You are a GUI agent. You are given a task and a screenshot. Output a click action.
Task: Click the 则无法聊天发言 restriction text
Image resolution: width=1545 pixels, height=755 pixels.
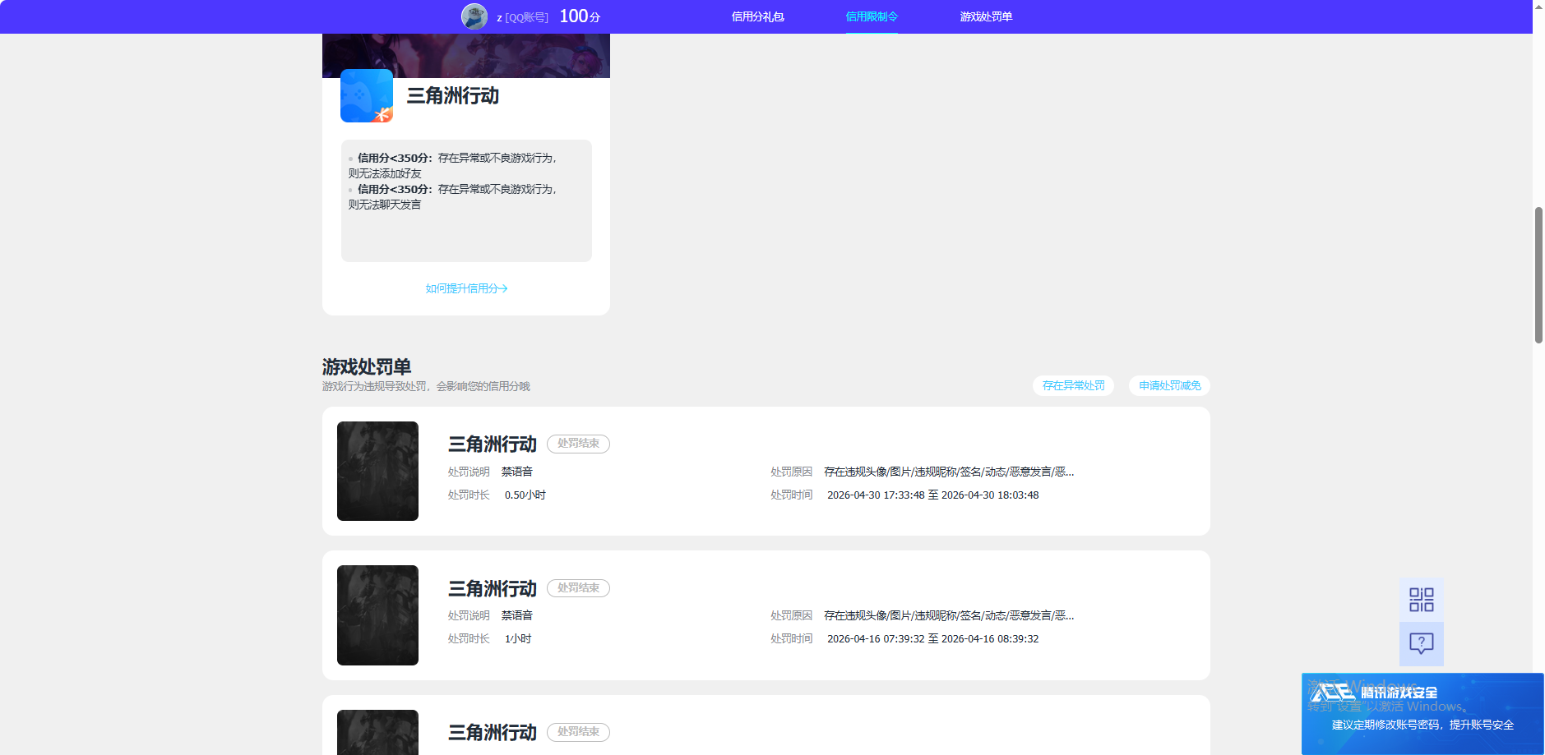pyautogui.click(x=385, y=205)
